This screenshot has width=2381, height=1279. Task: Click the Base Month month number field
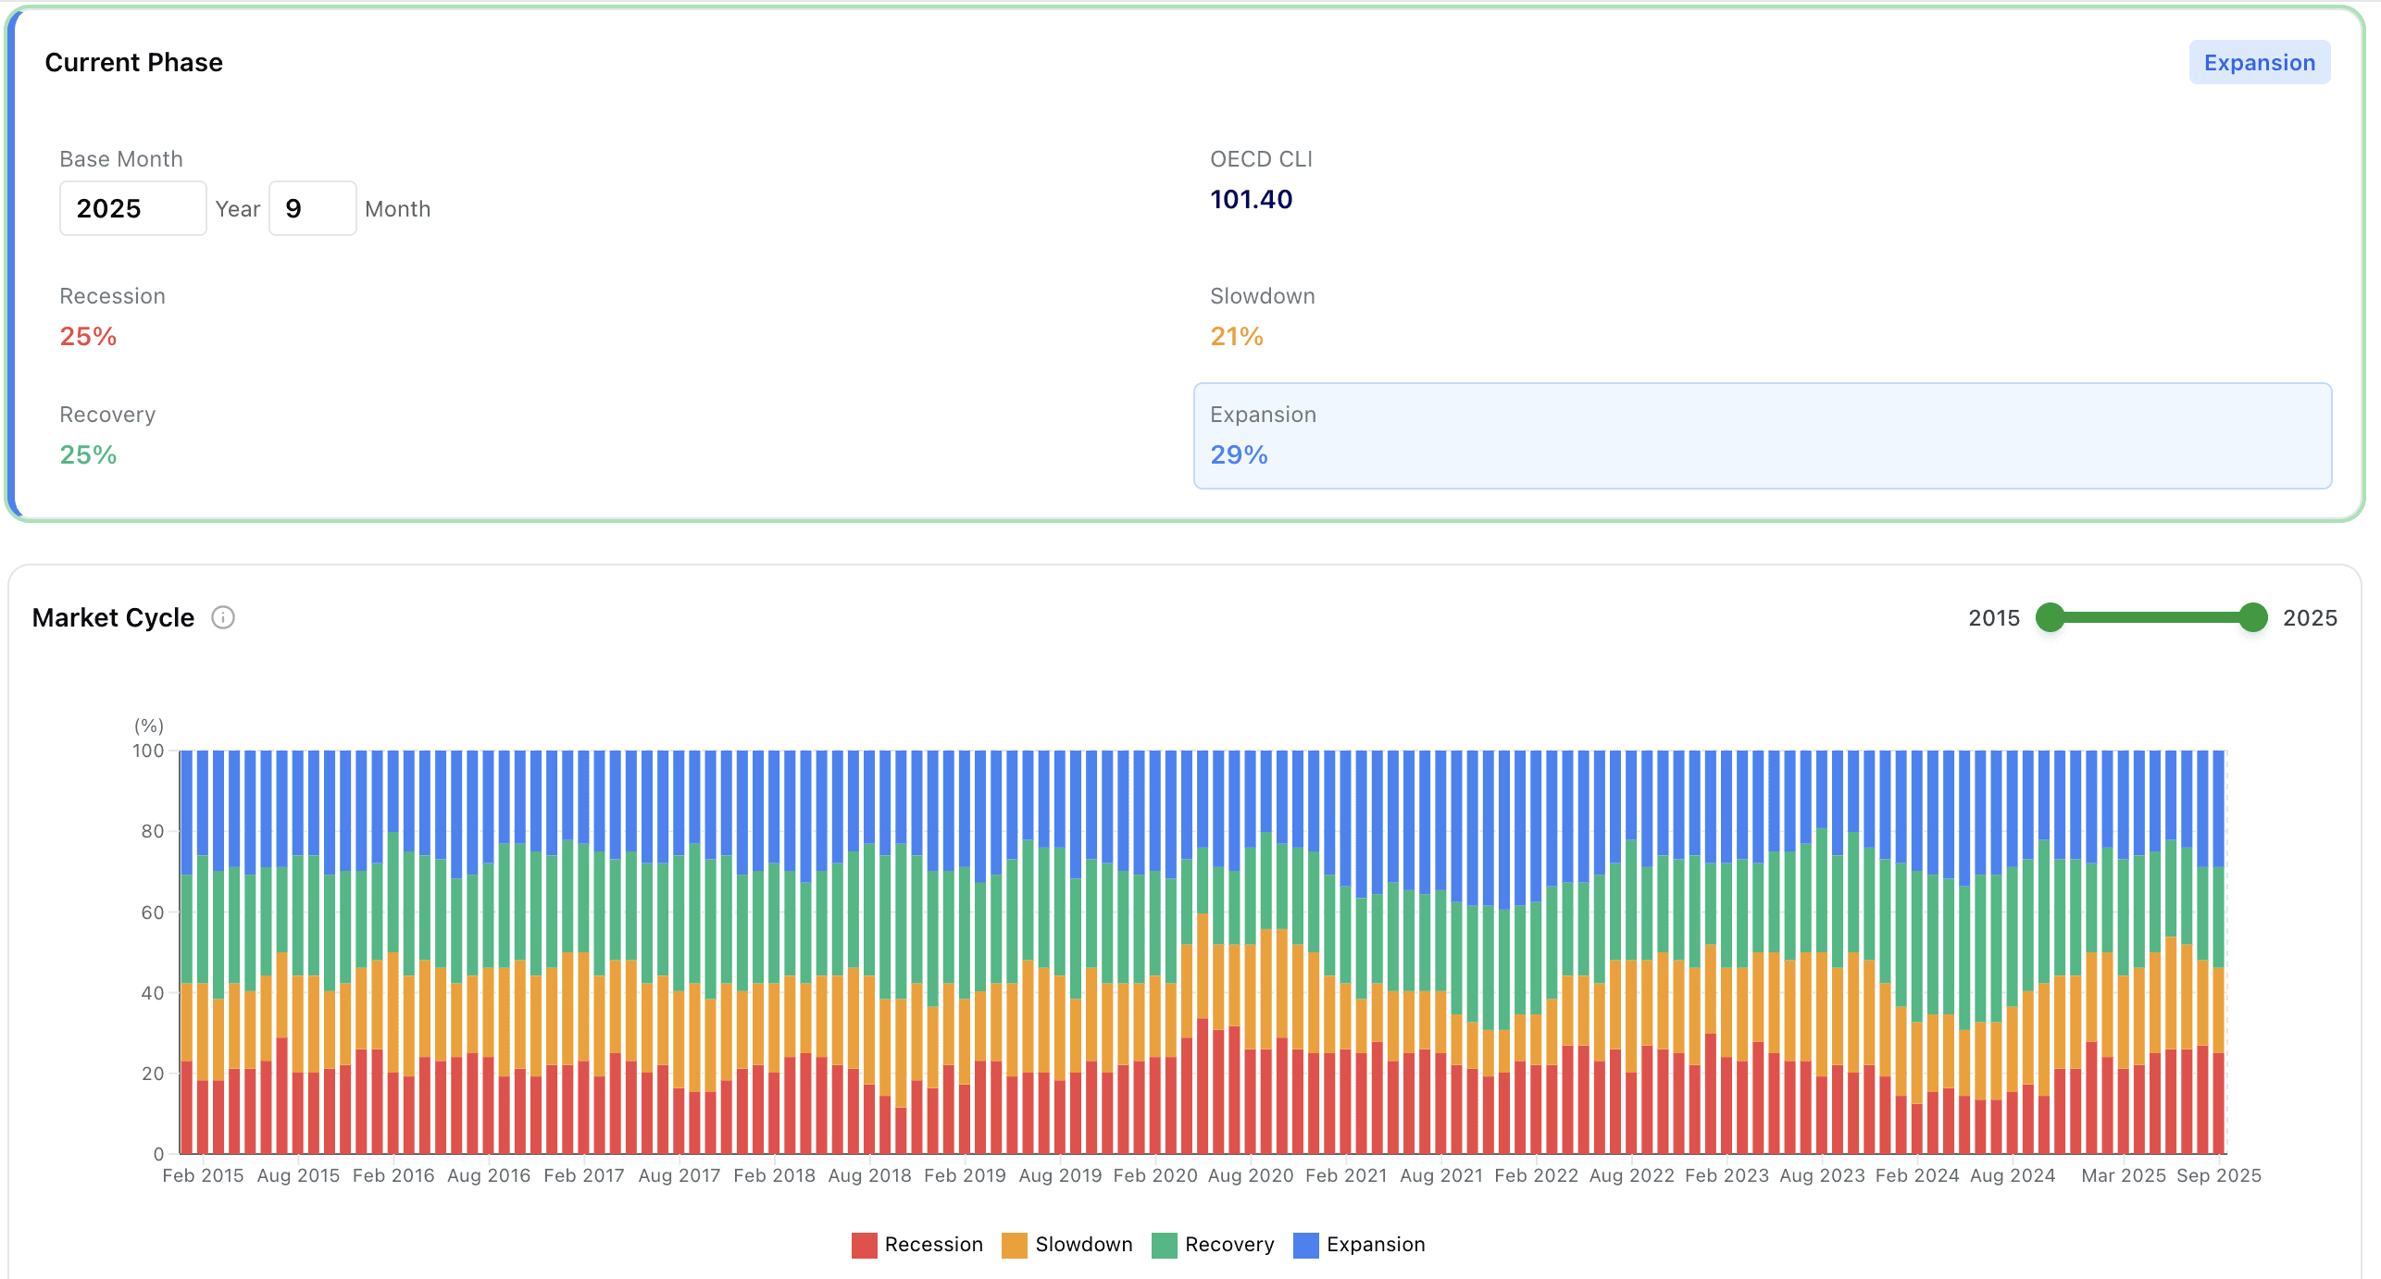click(312, 208)
